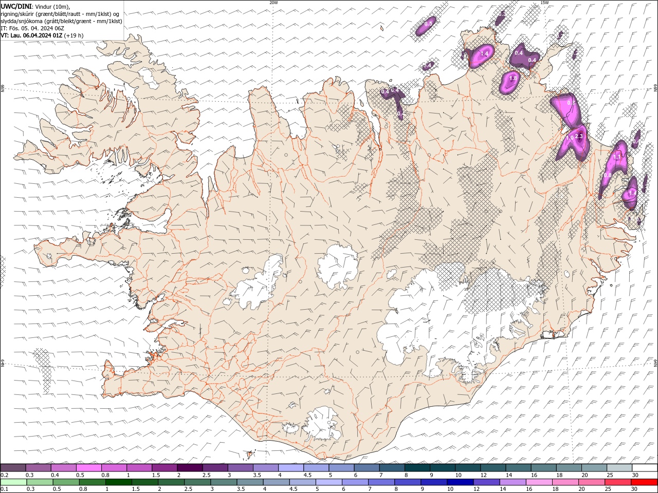Click the bright red 30 swatch ending lower legend
Screen dimensions: 658x493
pyautogui.click(x=644, y=482)
